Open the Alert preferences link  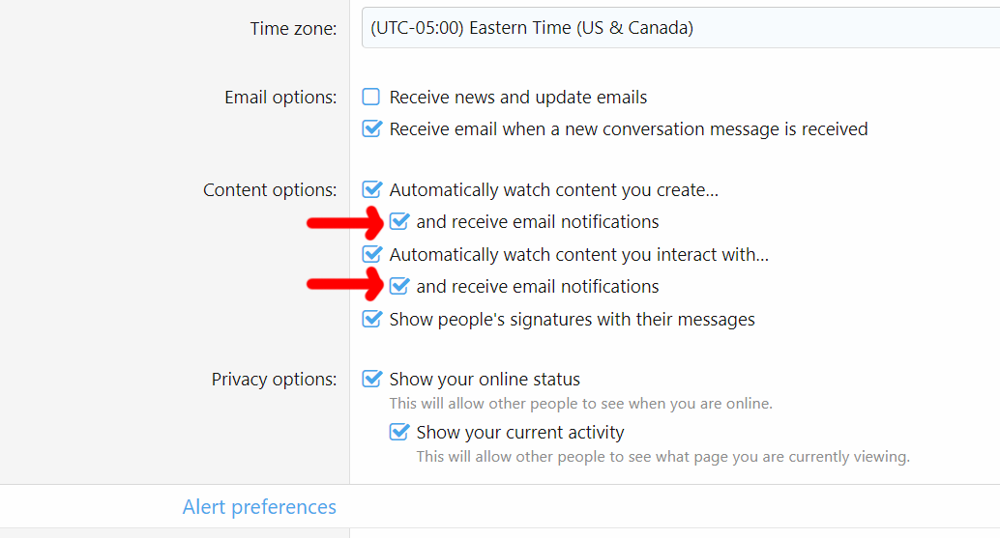point(259,507)
